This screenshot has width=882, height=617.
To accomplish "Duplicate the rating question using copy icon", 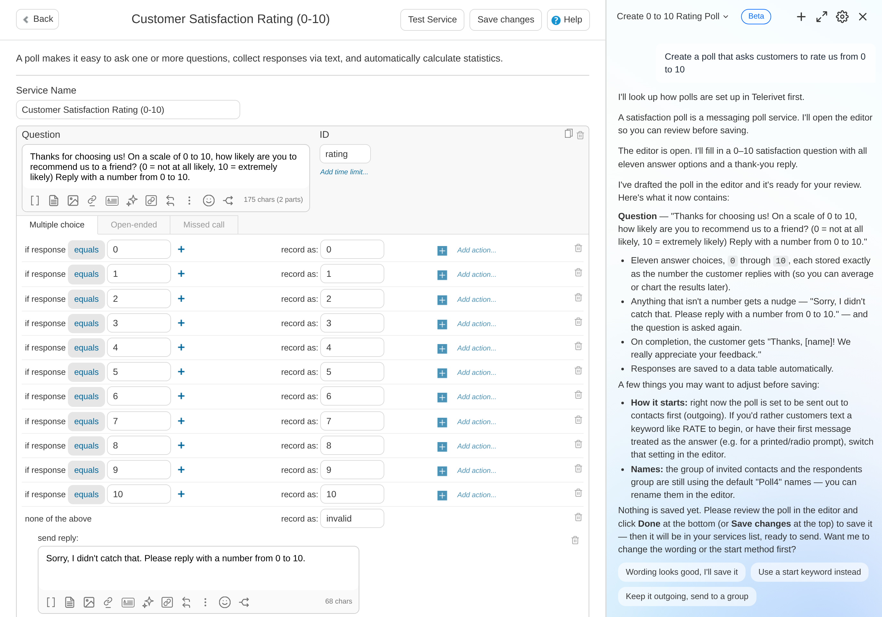I will click(568, 134).
